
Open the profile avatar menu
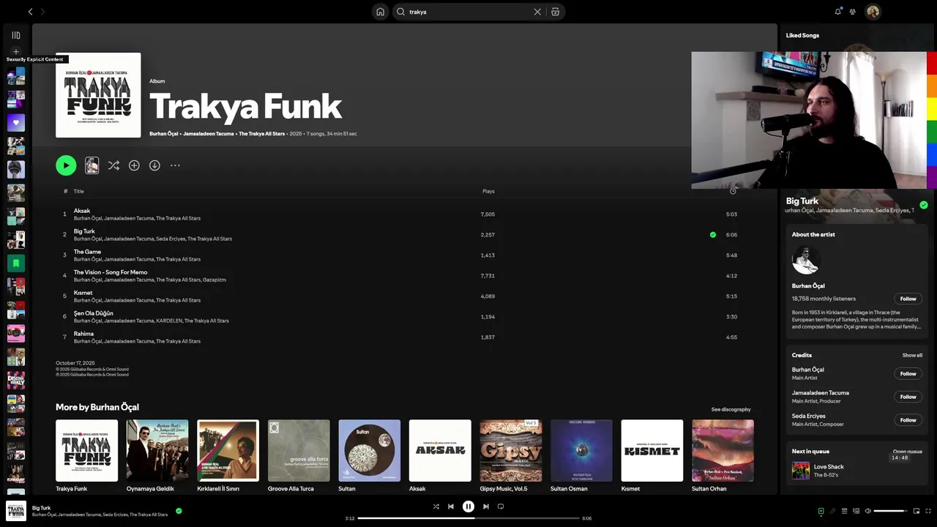click(x=873, y=12)
